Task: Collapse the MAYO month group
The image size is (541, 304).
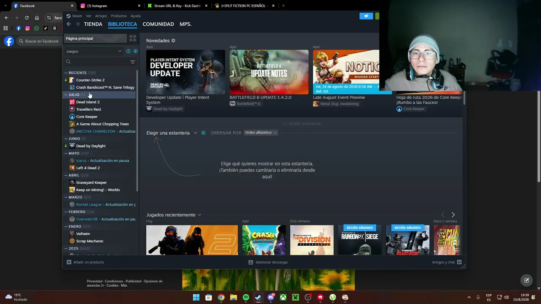Action: coord(66,153)
